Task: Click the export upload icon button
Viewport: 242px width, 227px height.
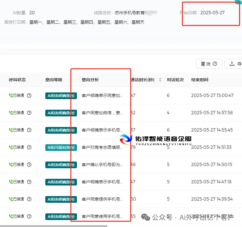Action: tap(233, 64)
